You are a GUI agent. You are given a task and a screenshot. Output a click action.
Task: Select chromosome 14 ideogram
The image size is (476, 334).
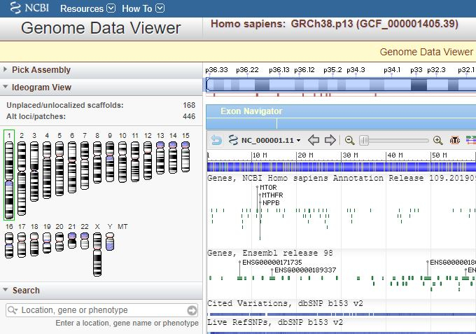coord(173,158)
